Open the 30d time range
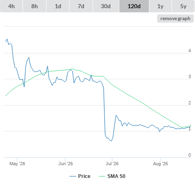The width and height of the screenshot is (195, 187). 106,6
